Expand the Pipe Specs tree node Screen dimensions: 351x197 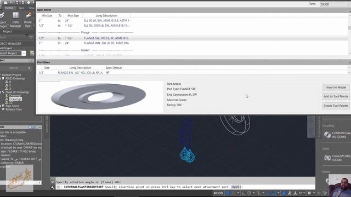pos(1,106)
